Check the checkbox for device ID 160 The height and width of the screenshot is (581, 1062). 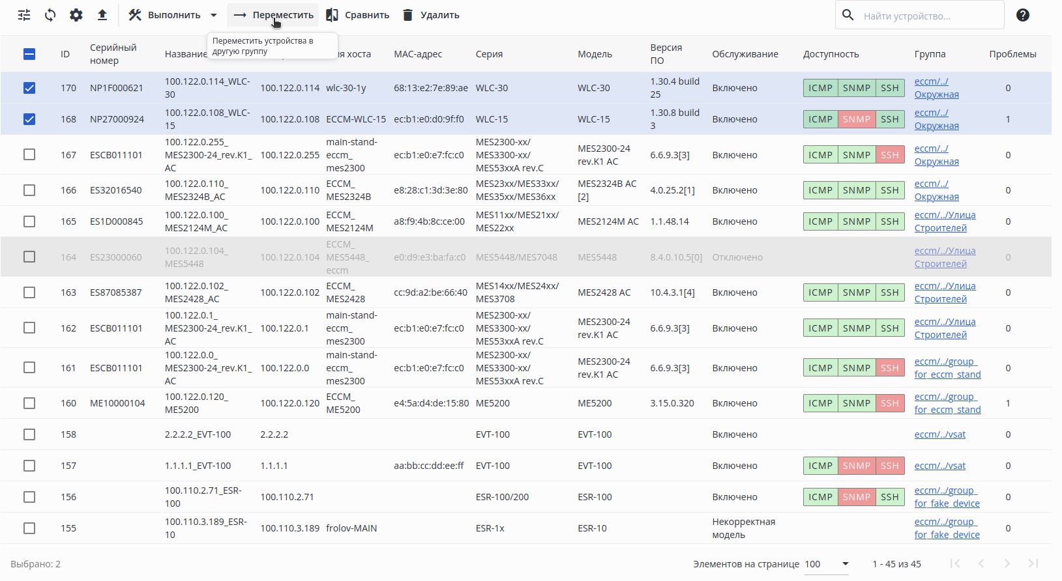click(29, 403)
